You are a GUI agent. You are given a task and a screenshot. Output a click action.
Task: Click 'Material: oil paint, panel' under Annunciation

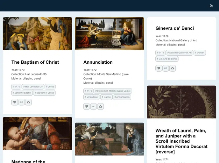point(98,83)
